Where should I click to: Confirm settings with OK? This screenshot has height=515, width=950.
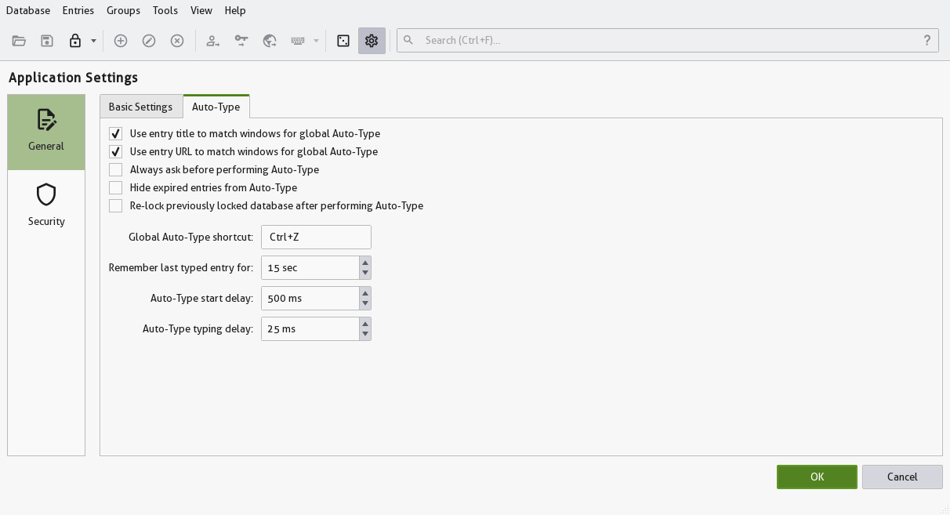coord(817,477)
